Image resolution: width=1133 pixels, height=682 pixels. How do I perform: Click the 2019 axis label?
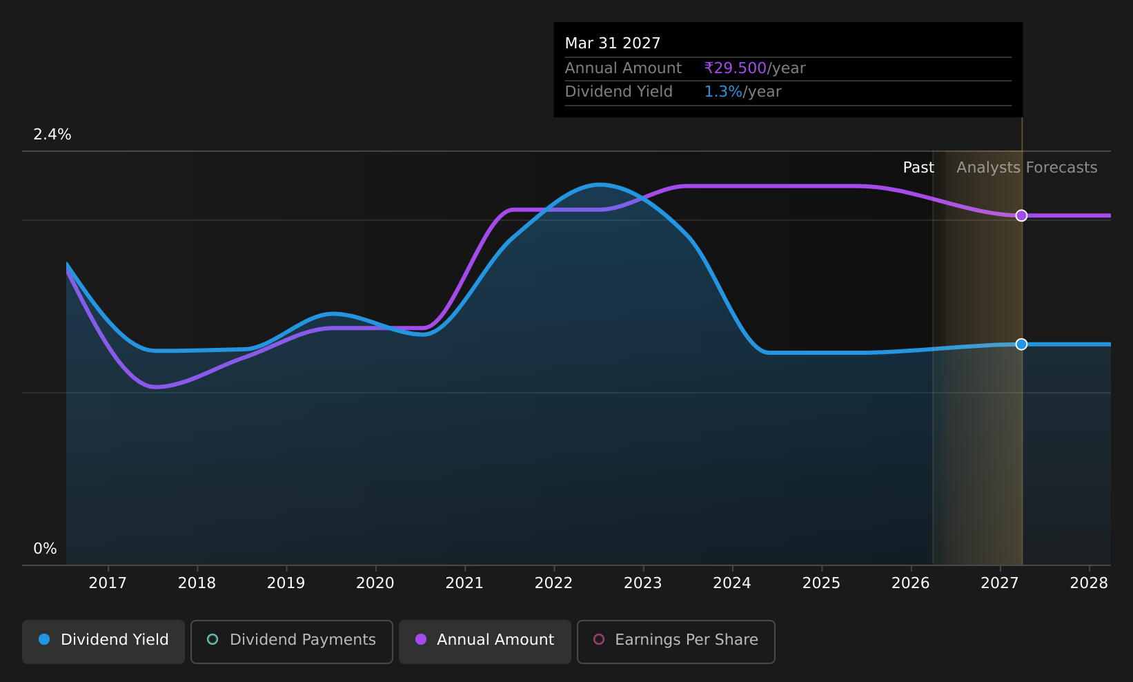click(286, 583)
